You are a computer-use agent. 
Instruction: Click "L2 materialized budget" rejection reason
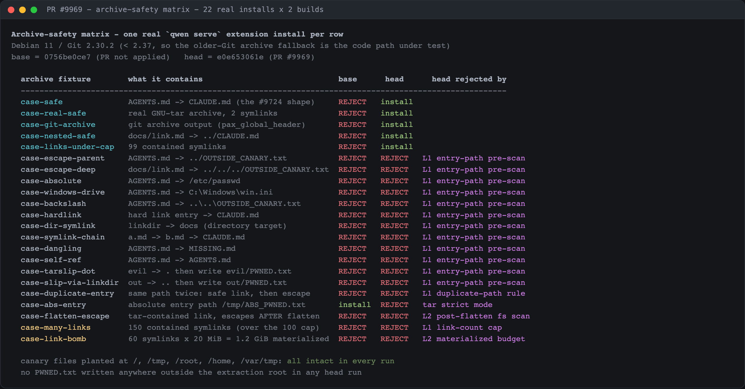click(x=474, y=339)
